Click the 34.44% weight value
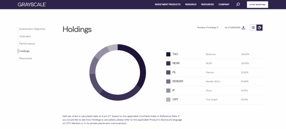 (245, 54)
